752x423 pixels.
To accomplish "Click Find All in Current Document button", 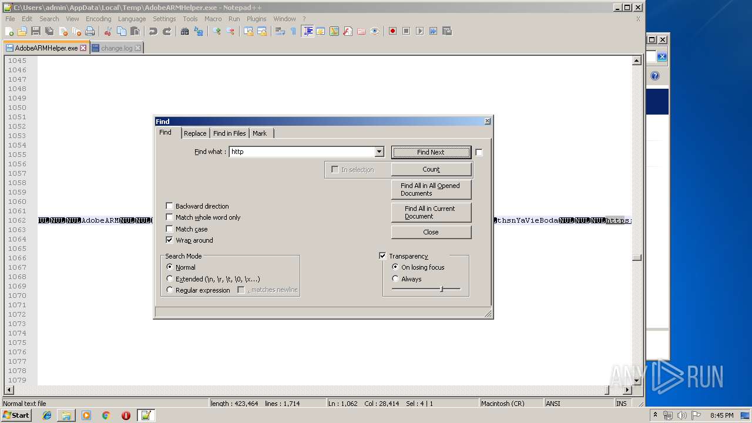I will click(x=431, y=212).
